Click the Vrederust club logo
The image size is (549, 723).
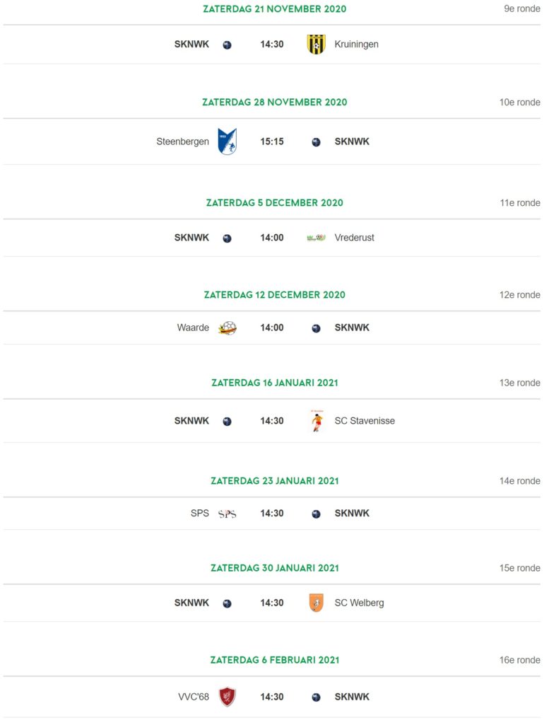click(x=316, y=238)
